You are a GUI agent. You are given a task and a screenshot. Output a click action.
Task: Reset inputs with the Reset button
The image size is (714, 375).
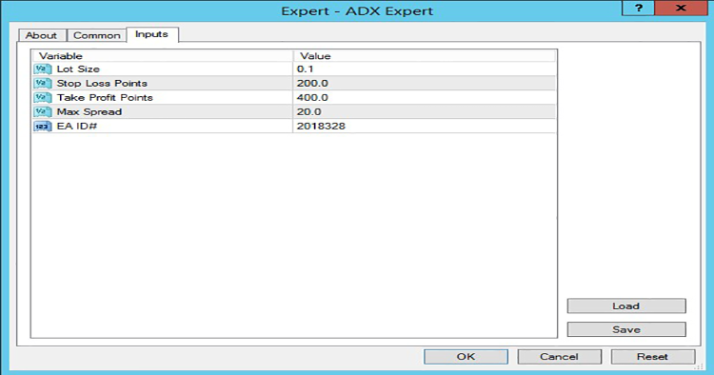coord(652,357)
